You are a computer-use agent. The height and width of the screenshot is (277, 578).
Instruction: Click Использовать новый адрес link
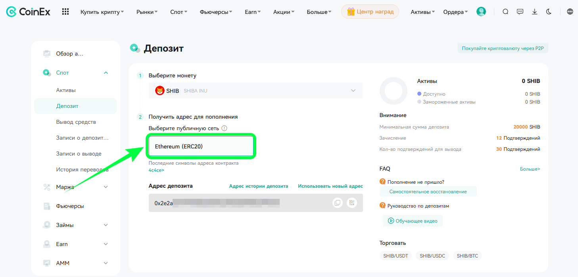click(x=330, y=186)
